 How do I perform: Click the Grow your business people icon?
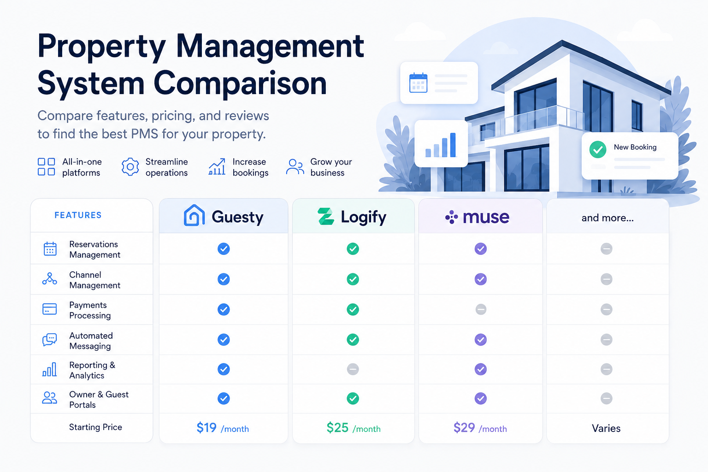coord(295,167)
